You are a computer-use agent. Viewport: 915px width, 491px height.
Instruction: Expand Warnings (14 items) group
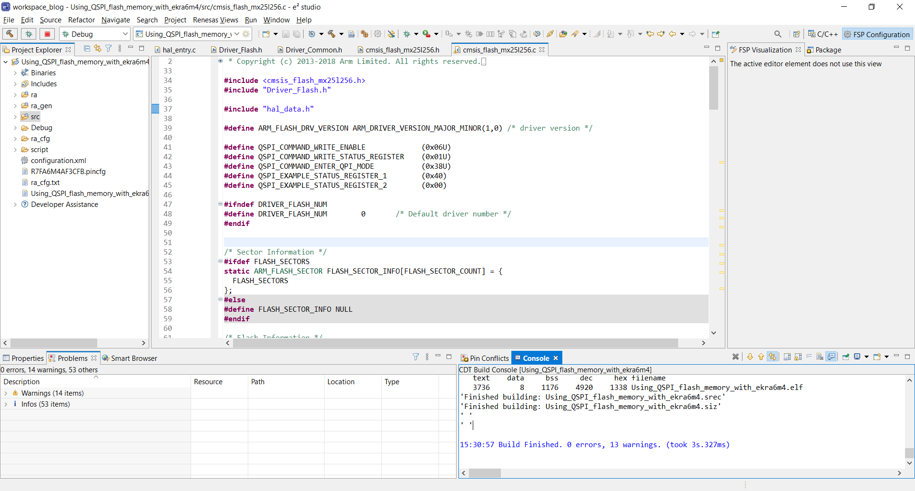click(6, 393)
